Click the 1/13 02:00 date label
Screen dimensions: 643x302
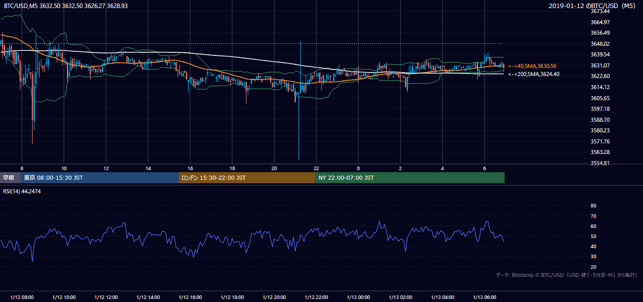[x=400, y=297]
